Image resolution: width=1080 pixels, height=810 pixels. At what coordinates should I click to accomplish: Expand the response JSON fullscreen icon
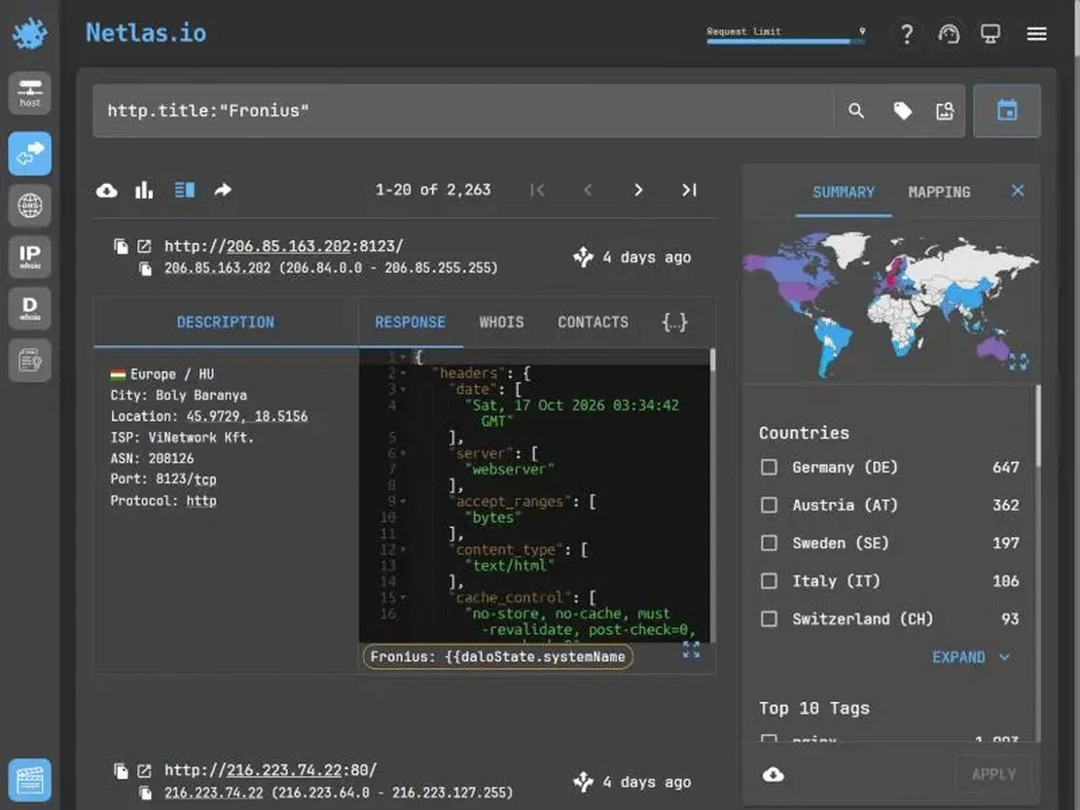(x=691, y=650)
